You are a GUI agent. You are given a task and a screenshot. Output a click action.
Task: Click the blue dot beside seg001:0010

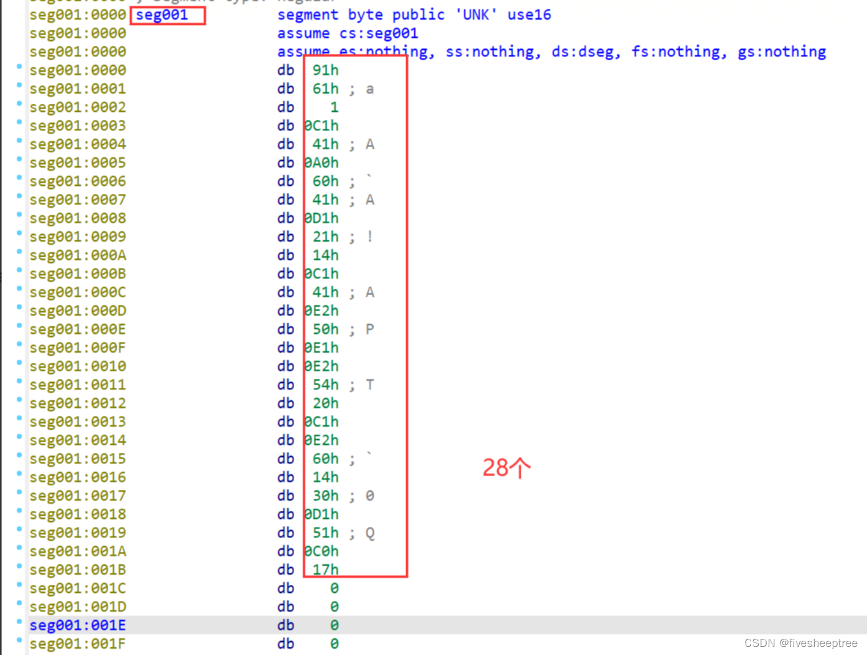click(19, 362)
